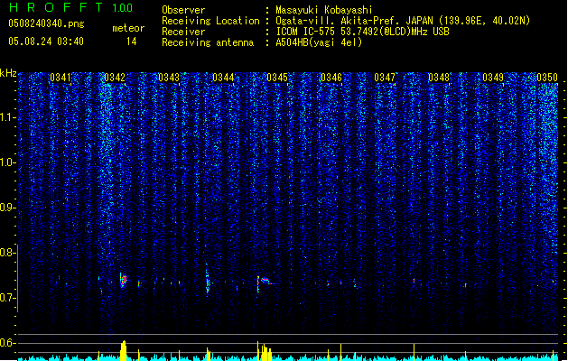
Task: Click the A504HB(yagi 4el) antenna text
Action: point(319,42)
